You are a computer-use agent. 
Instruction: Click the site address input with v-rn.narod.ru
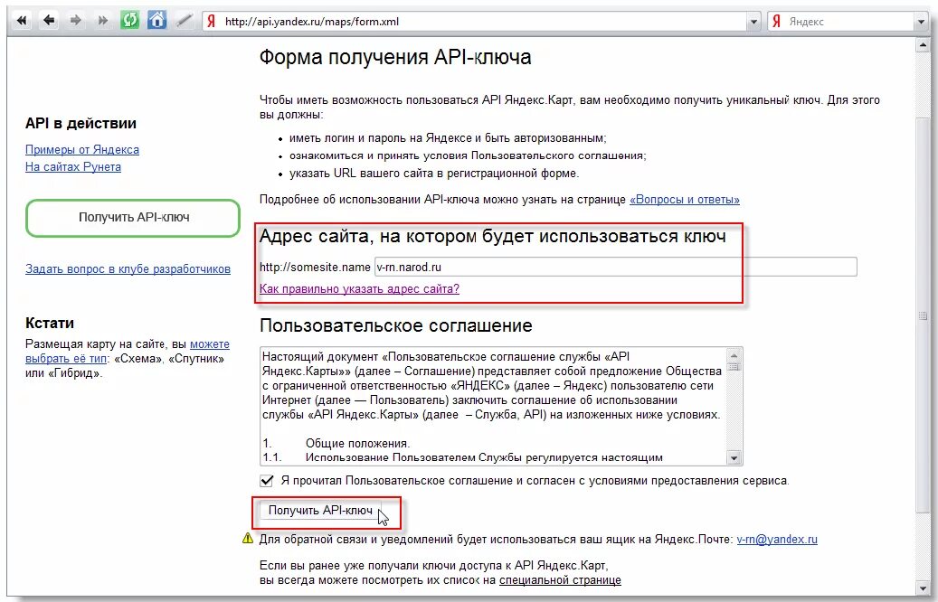point(616,267)
